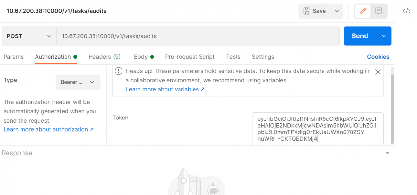The width and height of the screenshot is (417, 195).
Task: Open the Headers (9) tab
Action: pyautogui.click(x=104, y=57)
